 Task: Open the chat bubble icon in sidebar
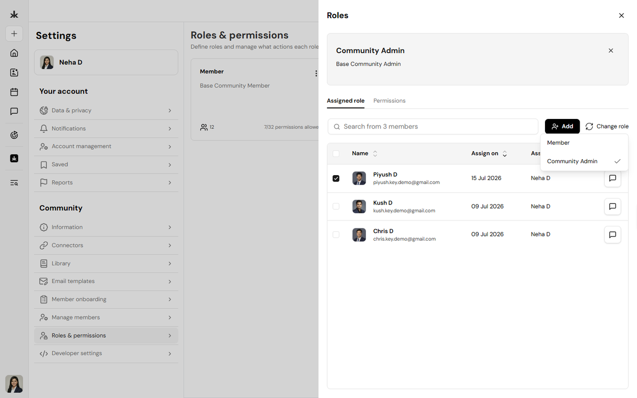(14, 111)
